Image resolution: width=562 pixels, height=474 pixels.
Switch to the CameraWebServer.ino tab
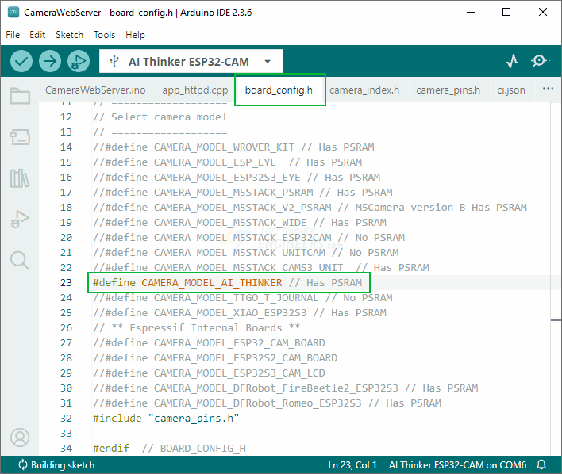tap(95, 90)
